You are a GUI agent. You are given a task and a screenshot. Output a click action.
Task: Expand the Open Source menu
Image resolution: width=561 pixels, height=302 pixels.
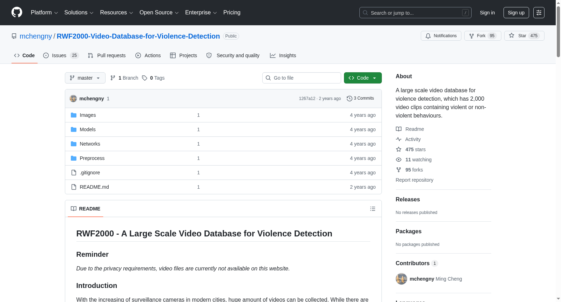click(159, 13)
